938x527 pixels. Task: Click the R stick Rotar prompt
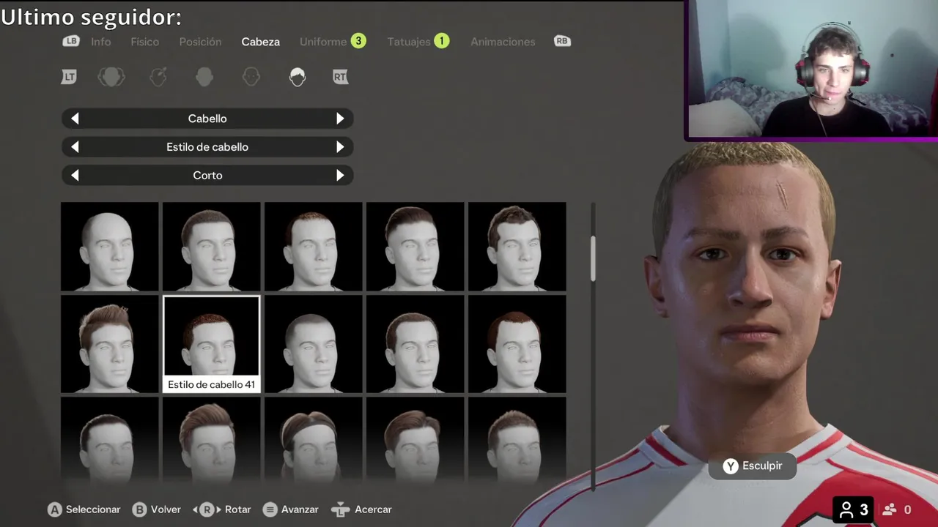[222, 509]
